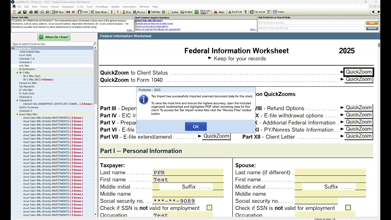Open the Videos toolbar item
391x220 pixels.
point(279,12)
